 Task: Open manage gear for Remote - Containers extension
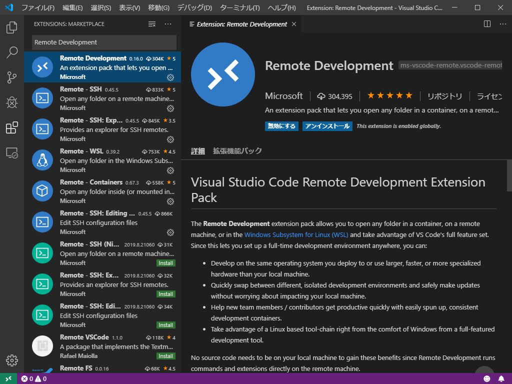170,201
